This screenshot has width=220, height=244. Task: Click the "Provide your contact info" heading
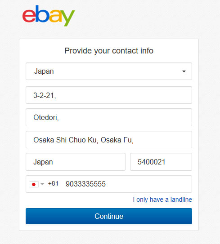tap(109, 51)
